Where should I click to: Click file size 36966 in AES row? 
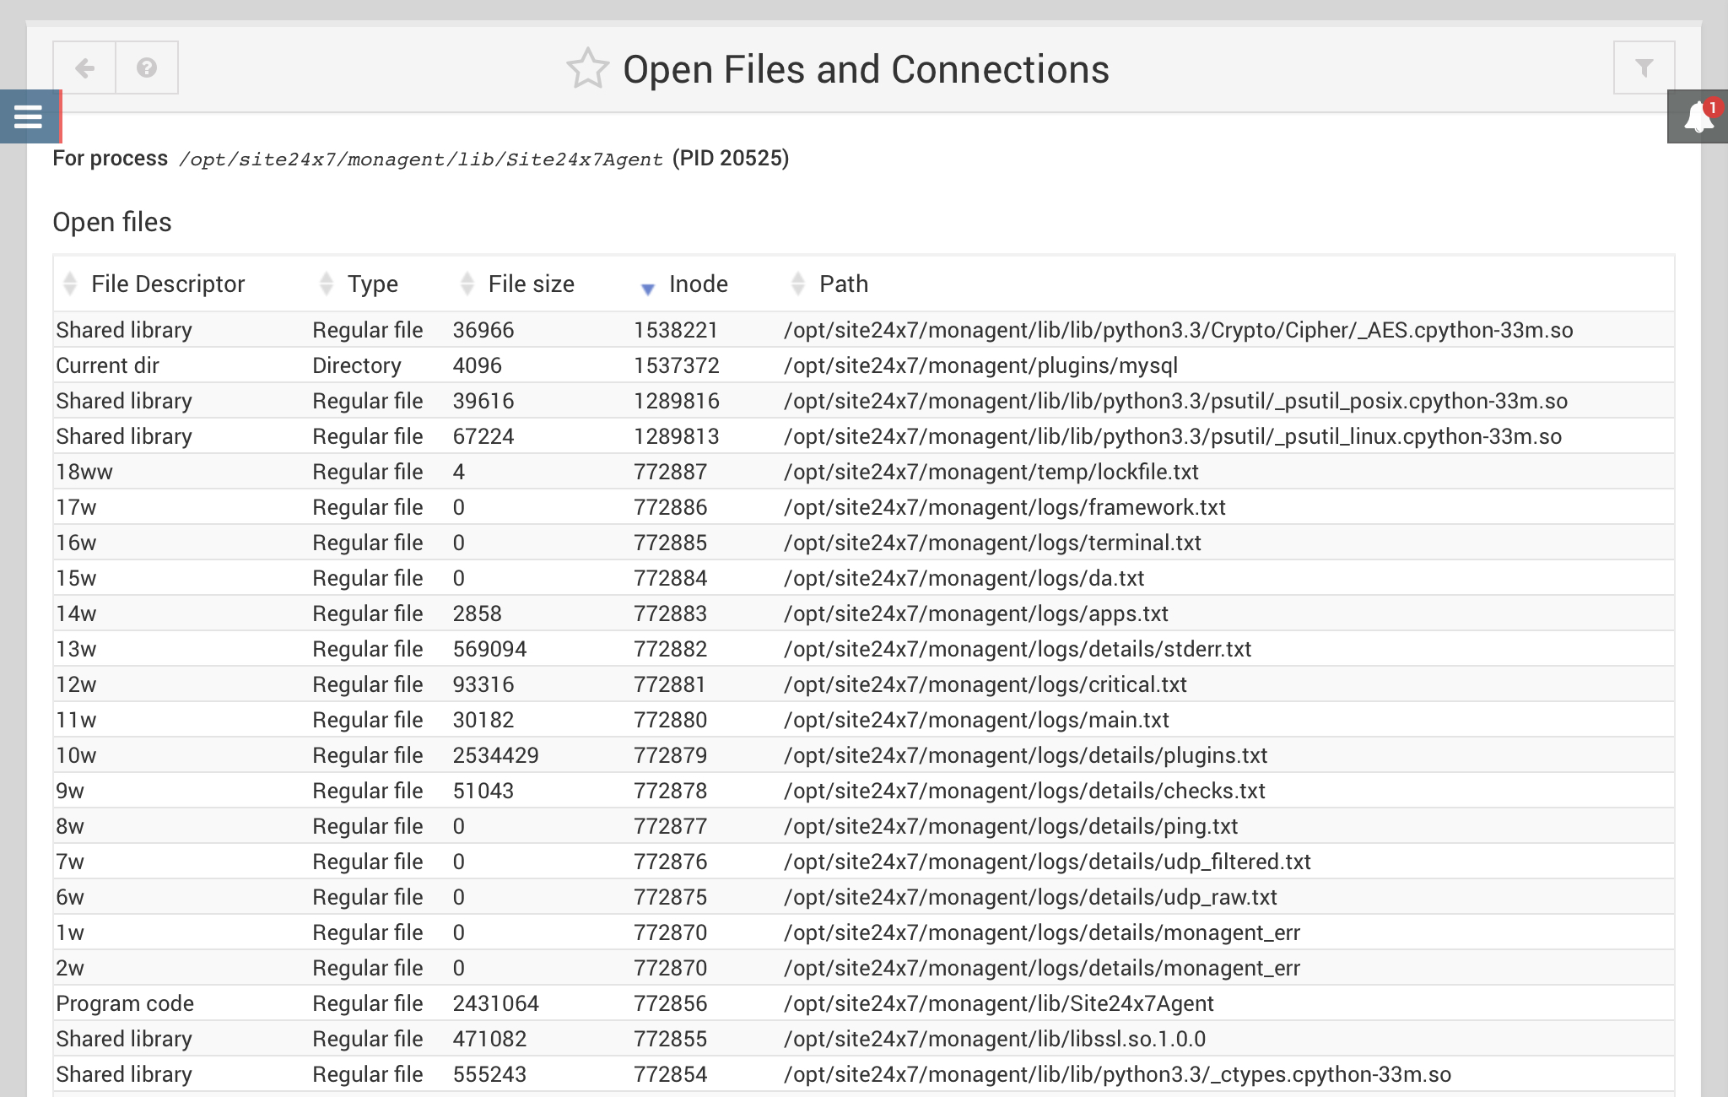[483, 330]
